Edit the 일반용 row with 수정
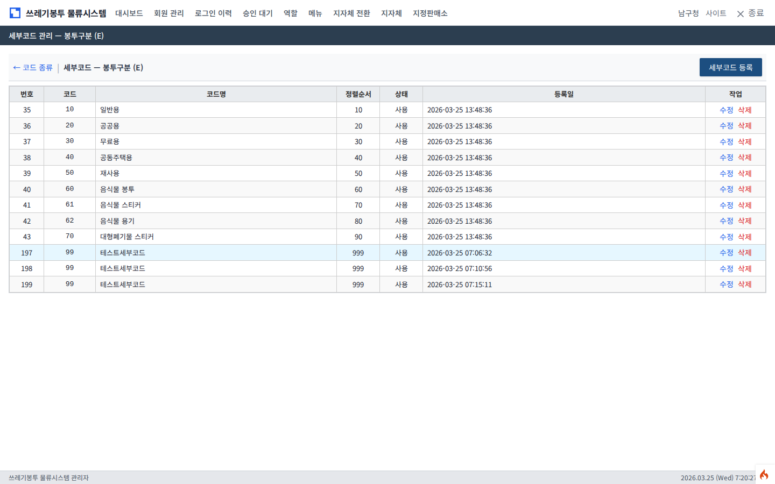This screenshot has width=775, height=484. tap(726, 110)
